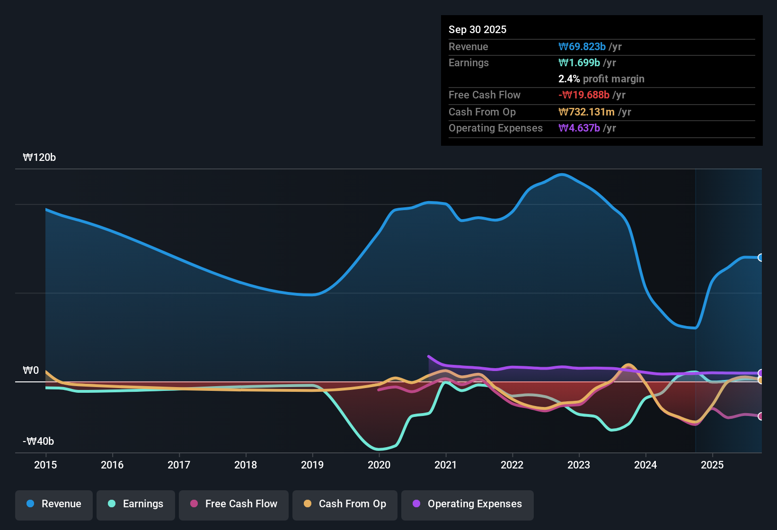
Task: Toggle the Earnings series off
Action: click(135, 504)
